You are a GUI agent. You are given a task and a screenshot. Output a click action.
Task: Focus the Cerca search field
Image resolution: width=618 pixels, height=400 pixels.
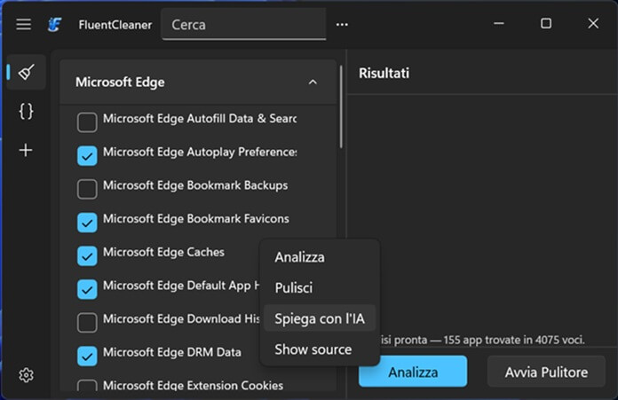click(243, 25)
